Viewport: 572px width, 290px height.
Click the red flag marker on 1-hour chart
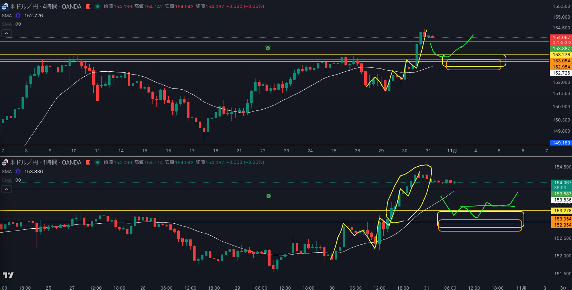tap(88, 162)
